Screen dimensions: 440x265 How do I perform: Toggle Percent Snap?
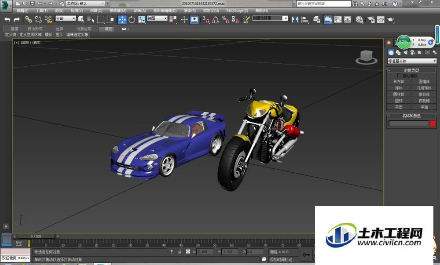click(225, 19)
